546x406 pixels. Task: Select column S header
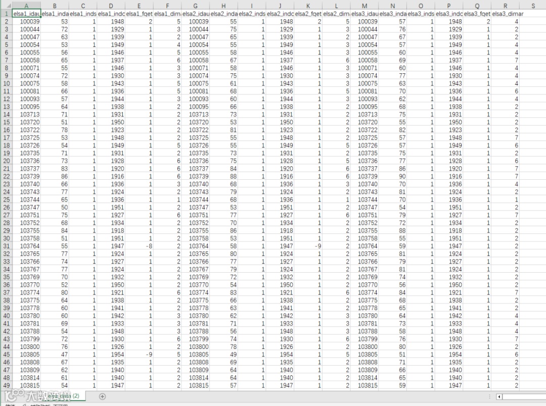[533, 6]
